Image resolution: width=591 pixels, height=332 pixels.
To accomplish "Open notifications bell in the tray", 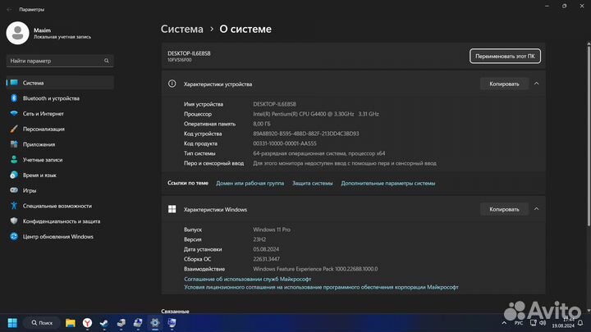I will point(580,323).
